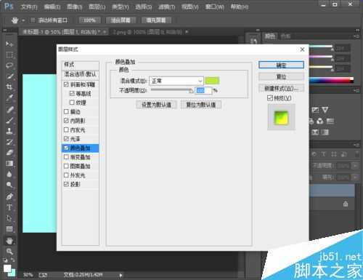Open the opacity slider popup arrow in Layers panel
Screen dimensions: 363x280
pyautogui.click(x=355, y=166)
